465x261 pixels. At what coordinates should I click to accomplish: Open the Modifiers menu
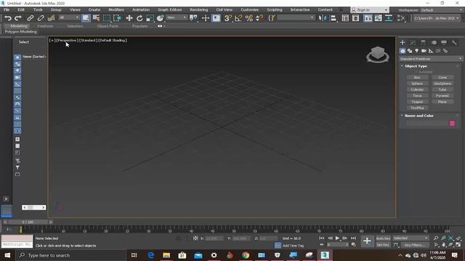[116, 9]
